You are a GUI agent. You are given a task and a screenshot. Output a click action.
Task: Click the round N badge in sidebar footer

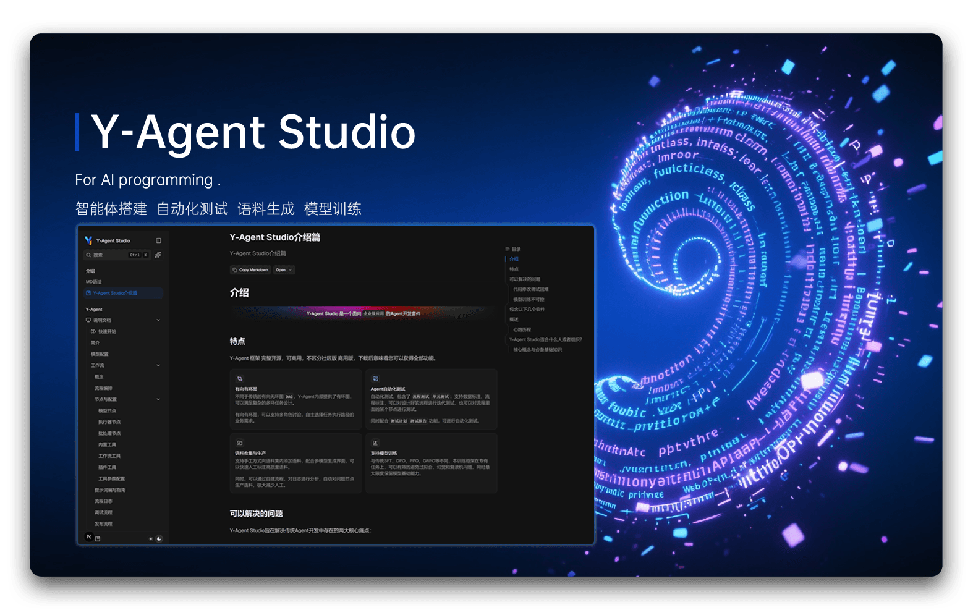89,537
